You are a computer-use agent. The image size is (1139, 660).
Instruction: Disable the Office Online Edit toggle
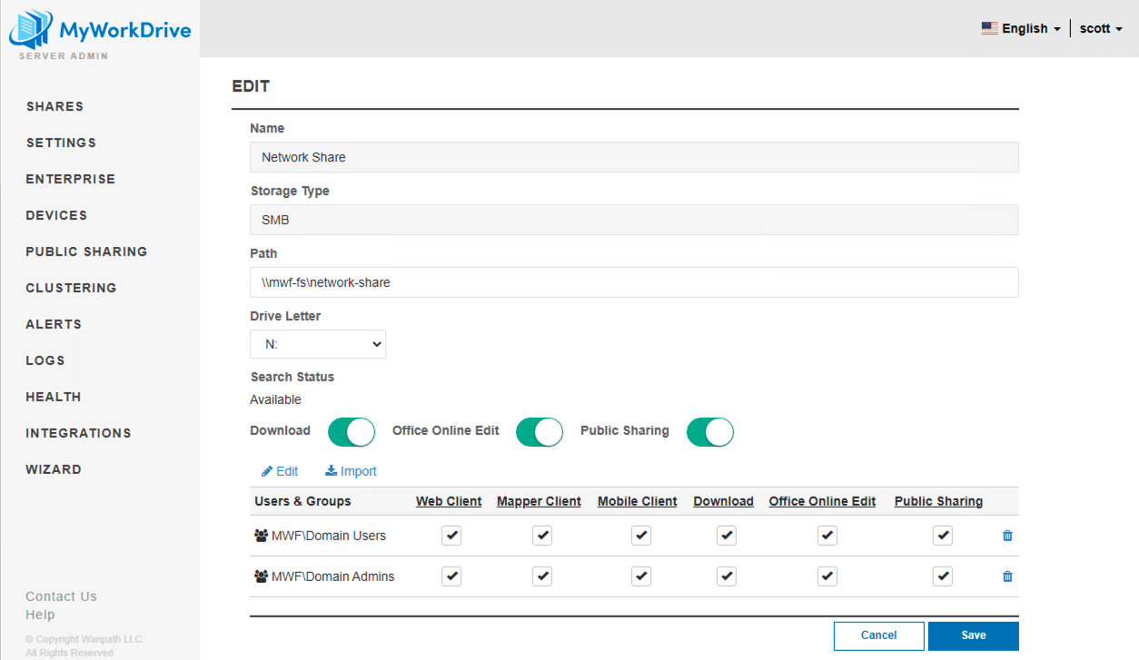pyautogui.click(x=540, y=432)
